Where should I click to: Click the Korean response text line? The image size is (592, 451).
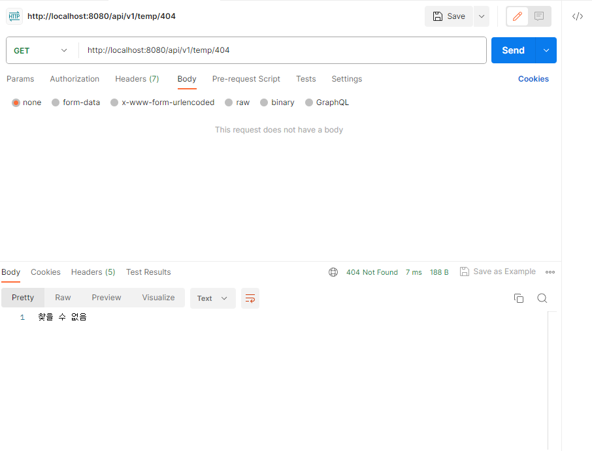[x=62, y=317]
